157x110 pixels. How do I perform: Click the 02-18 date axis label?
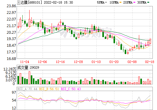tap(149, 62)
